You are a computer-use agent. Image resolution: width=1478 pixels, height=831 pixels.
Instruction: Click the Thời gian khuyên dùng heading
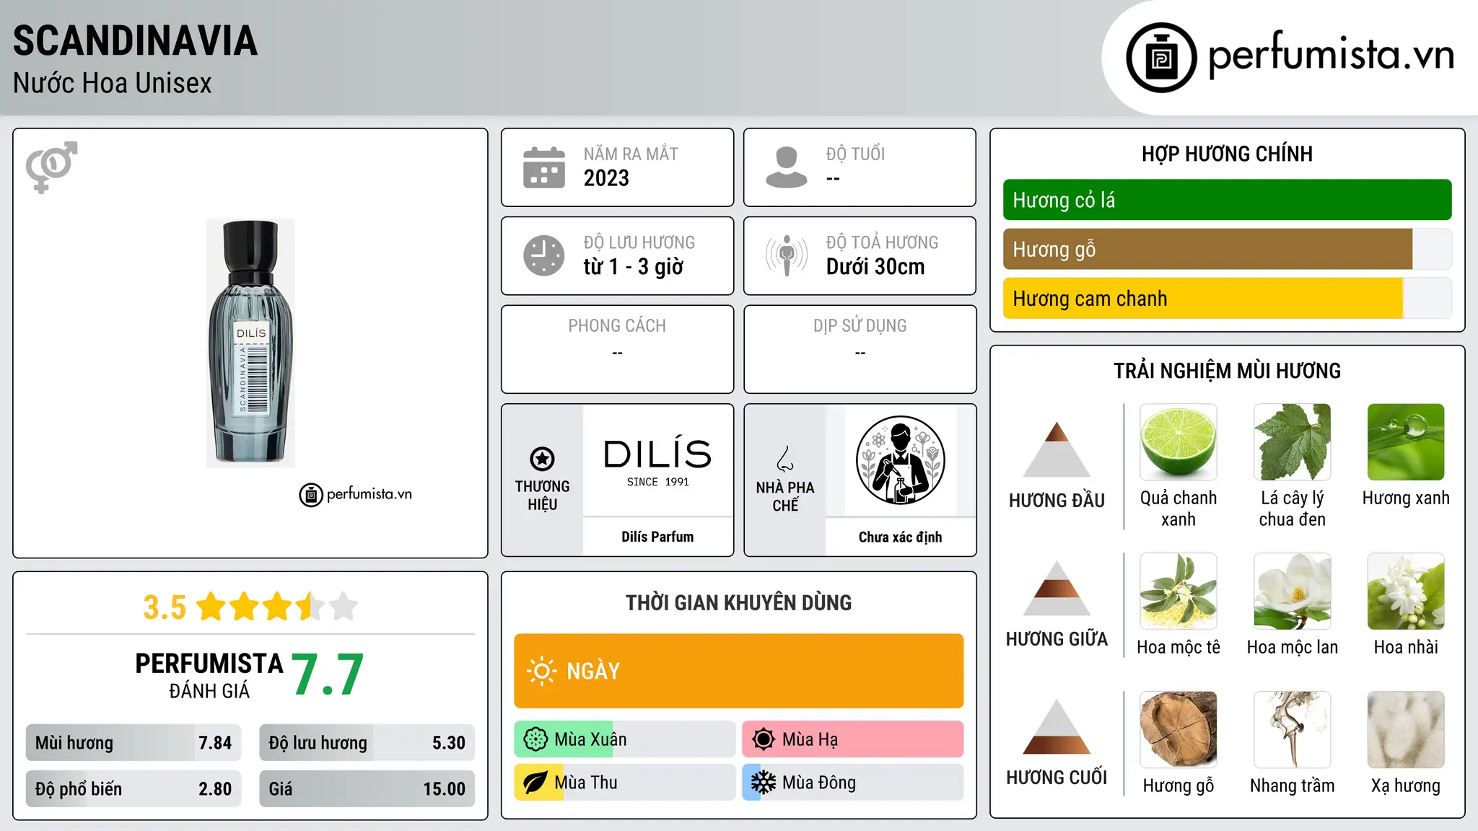click(738, 603)
